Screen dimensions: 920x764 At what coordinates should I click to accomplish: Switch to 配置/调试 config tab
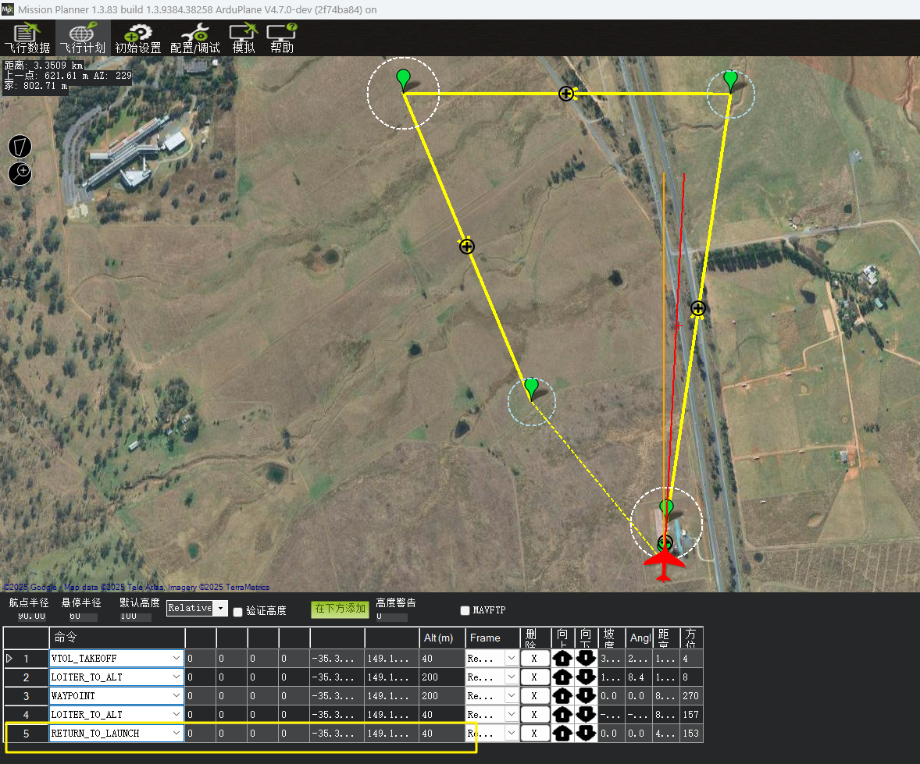click(x=194, y=38)
